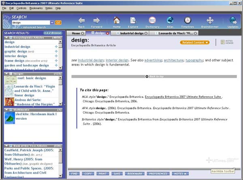
Task: Open the Home page icon in toolbar
Action: (x=117, y=20)
